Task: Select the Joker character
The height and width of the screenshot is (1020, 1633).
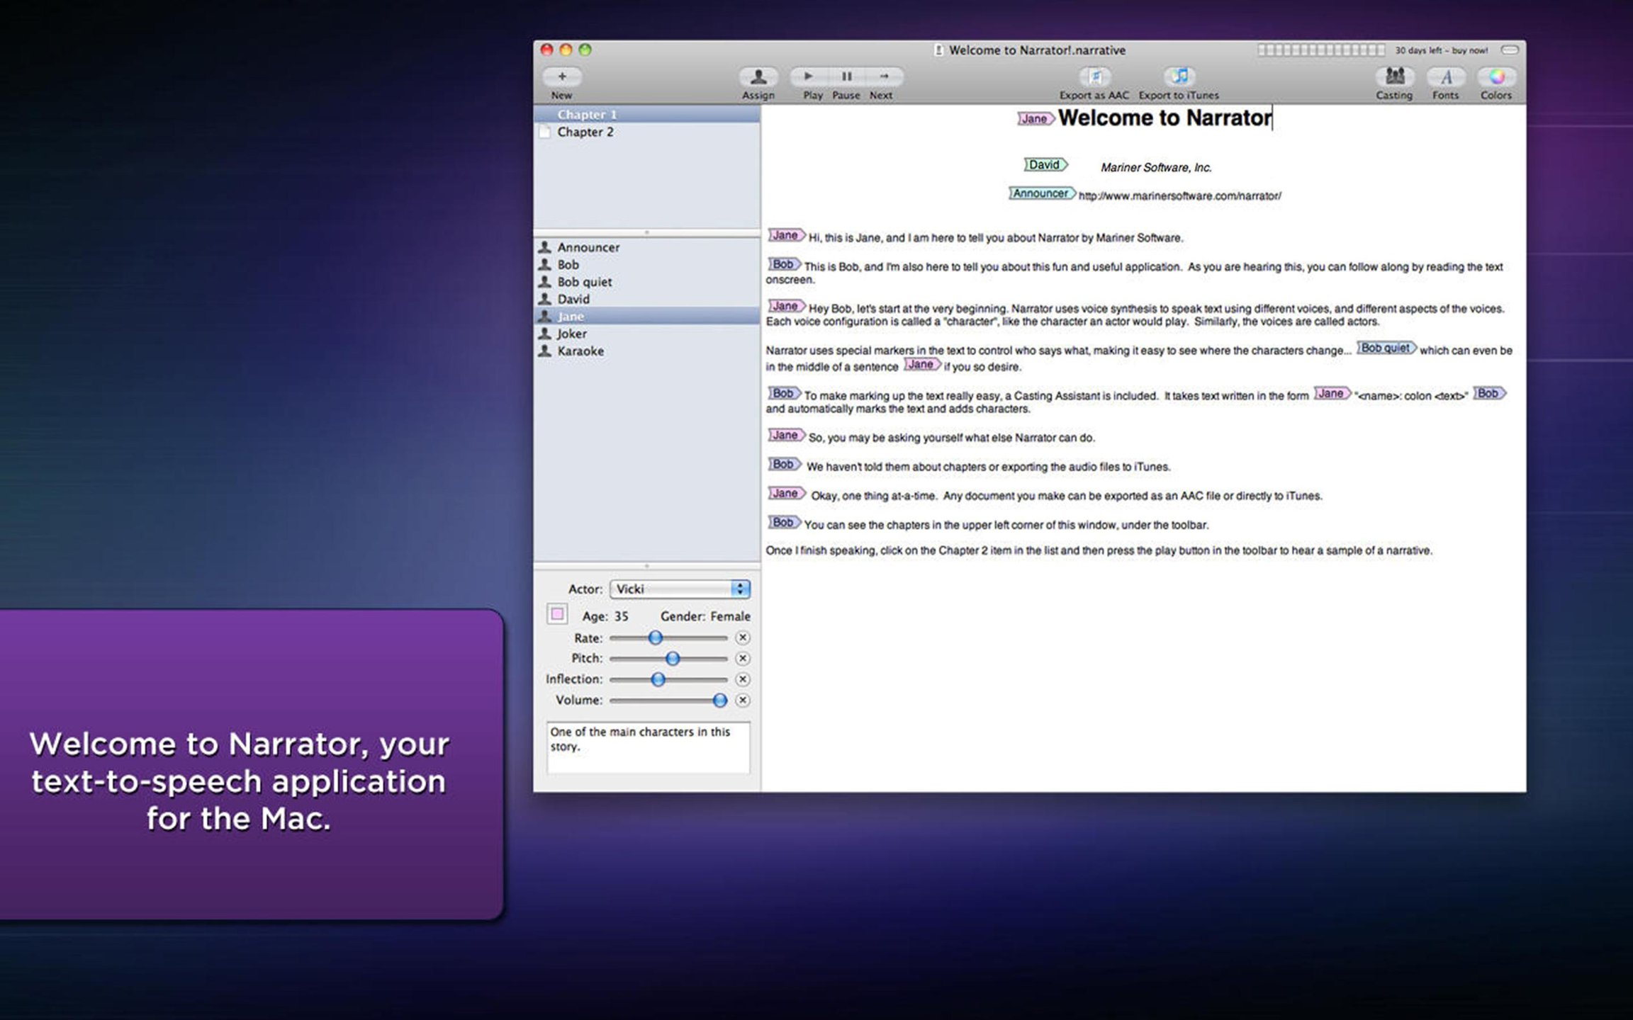Action: point(646,334)
